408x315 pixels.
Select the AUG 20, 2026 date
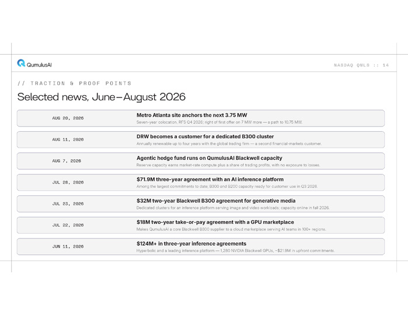[x=68, y=118]
